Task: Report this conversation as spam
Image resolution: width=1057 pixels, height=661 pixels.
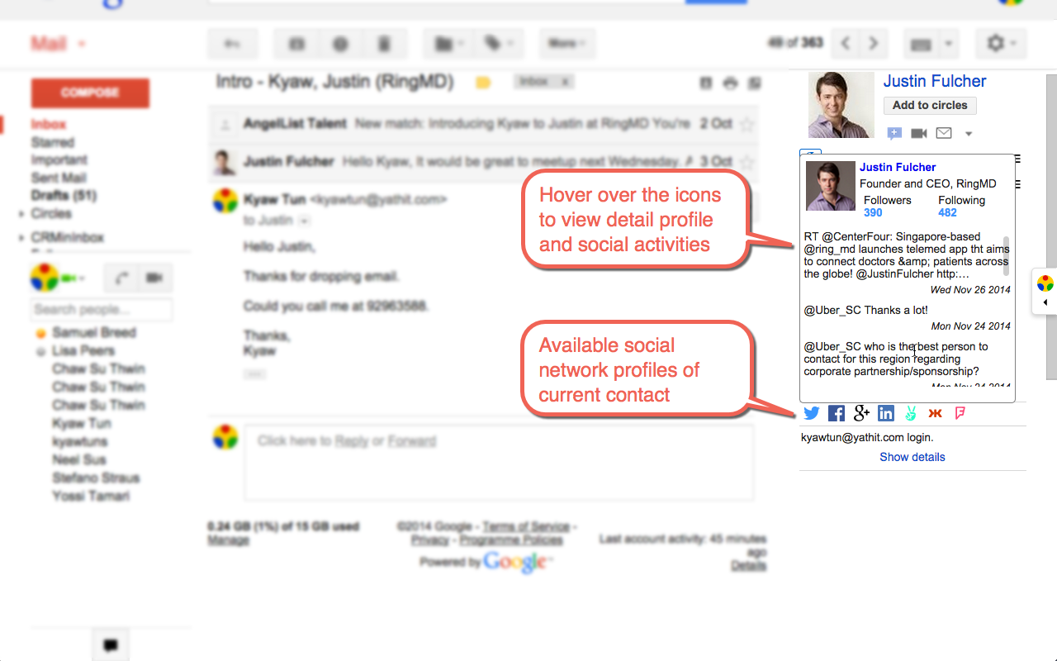Action: (x=340, y=44)
